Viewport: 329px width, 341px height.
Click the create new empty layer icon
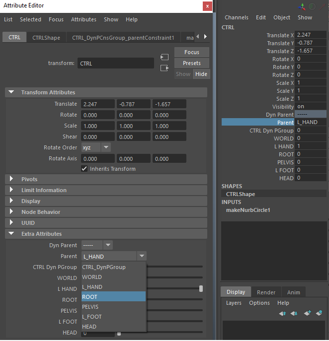tap(308, 313)
